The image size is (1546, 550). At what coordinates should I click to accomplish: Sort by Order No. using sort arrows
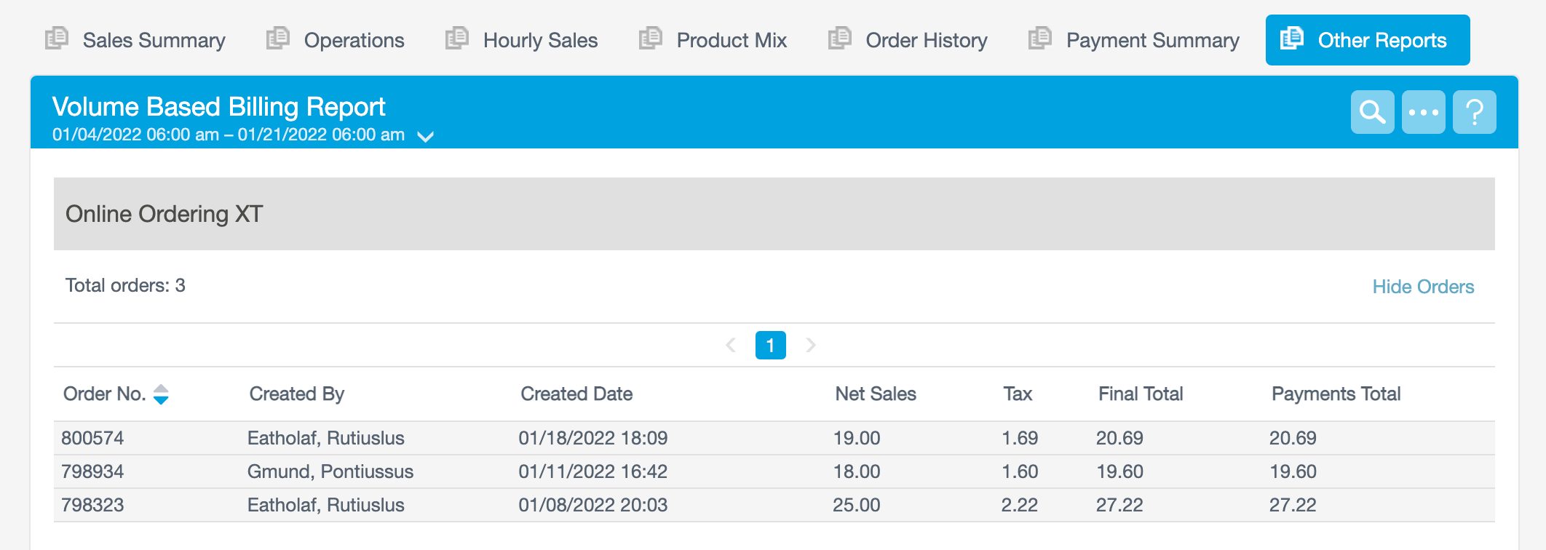point(161,394)
